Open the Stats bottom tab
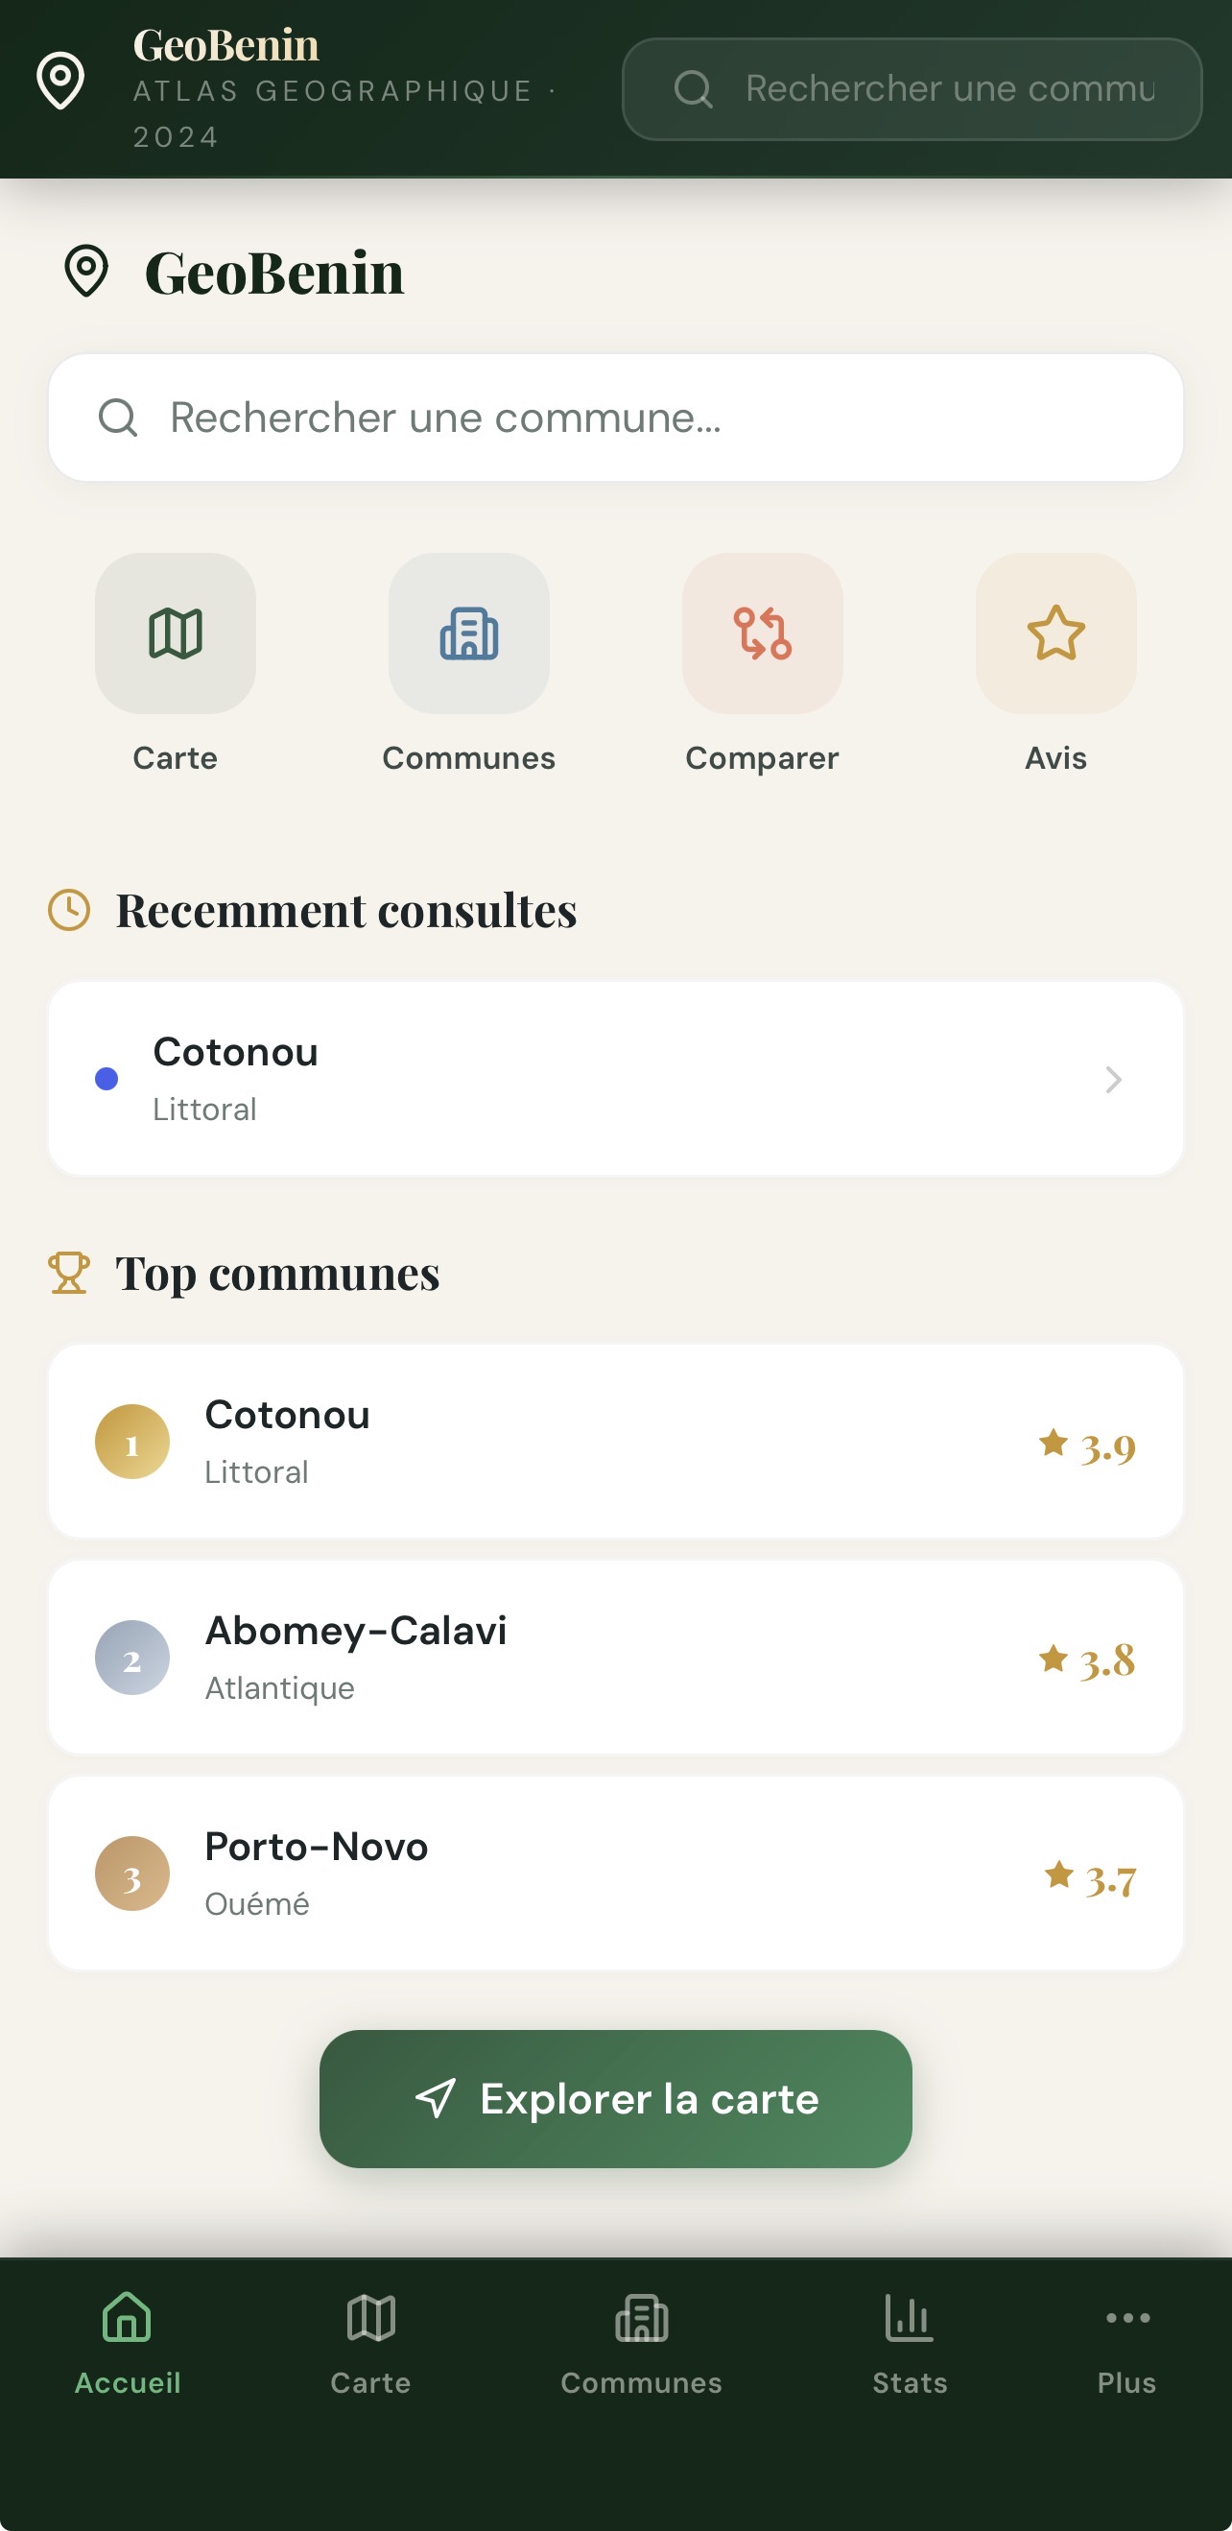This screenshot has height=2531, width=1232. pos(910,2343)
